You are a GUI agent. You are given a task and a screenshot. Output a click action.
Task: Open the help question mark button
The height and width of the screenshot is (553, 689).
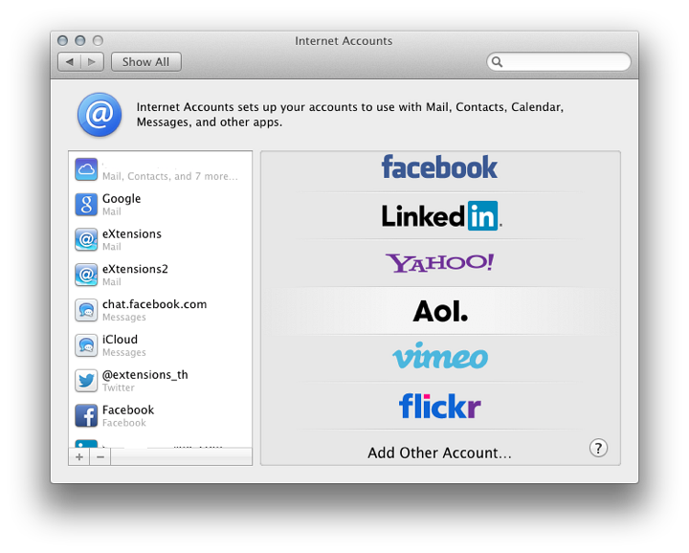point(598,448)
